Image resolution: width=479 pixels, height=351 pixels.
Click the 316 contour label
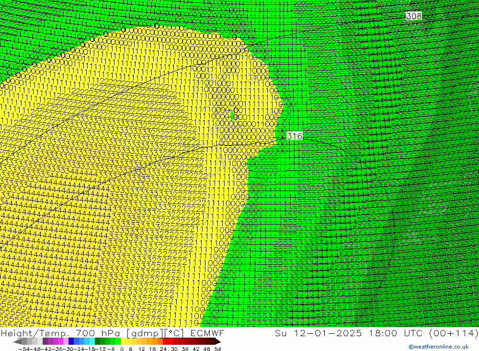pyautogui.click(x=295, y=136)
